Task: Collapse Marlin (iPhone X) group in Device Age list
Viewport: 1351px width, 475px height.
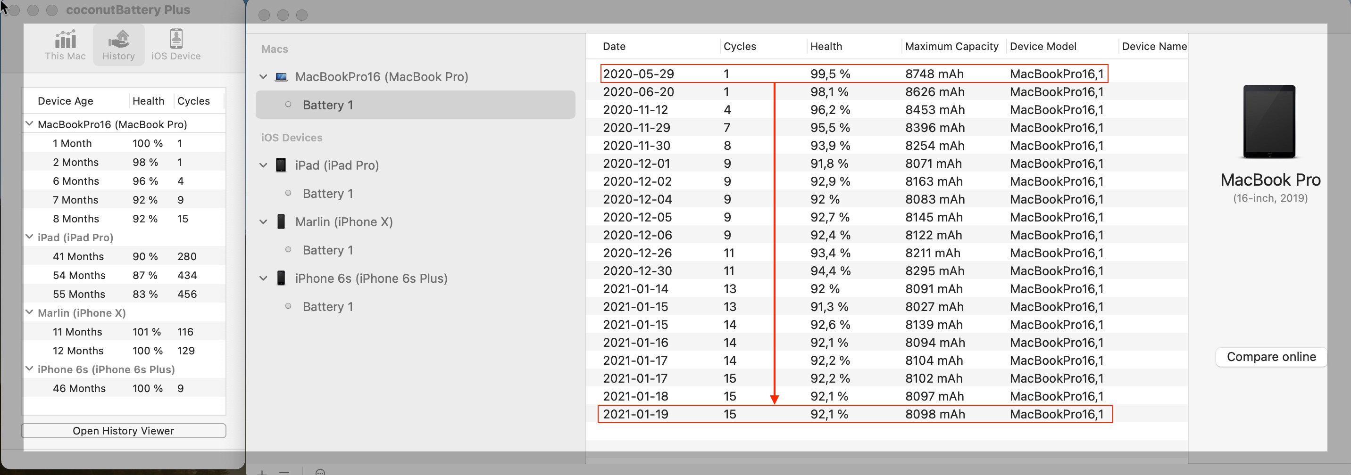Action: pos(30,312)
